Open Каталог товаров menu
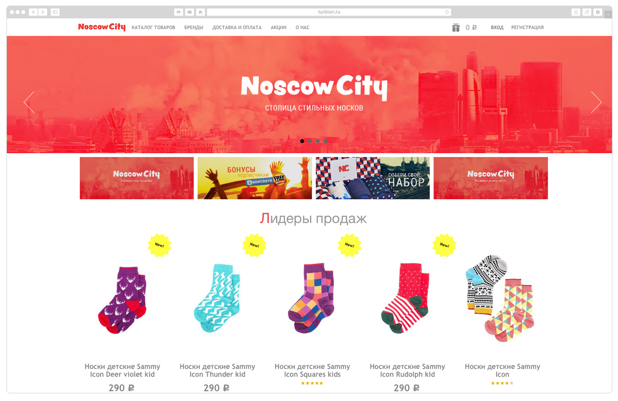The image size is (618, 401). coord(153,28)
